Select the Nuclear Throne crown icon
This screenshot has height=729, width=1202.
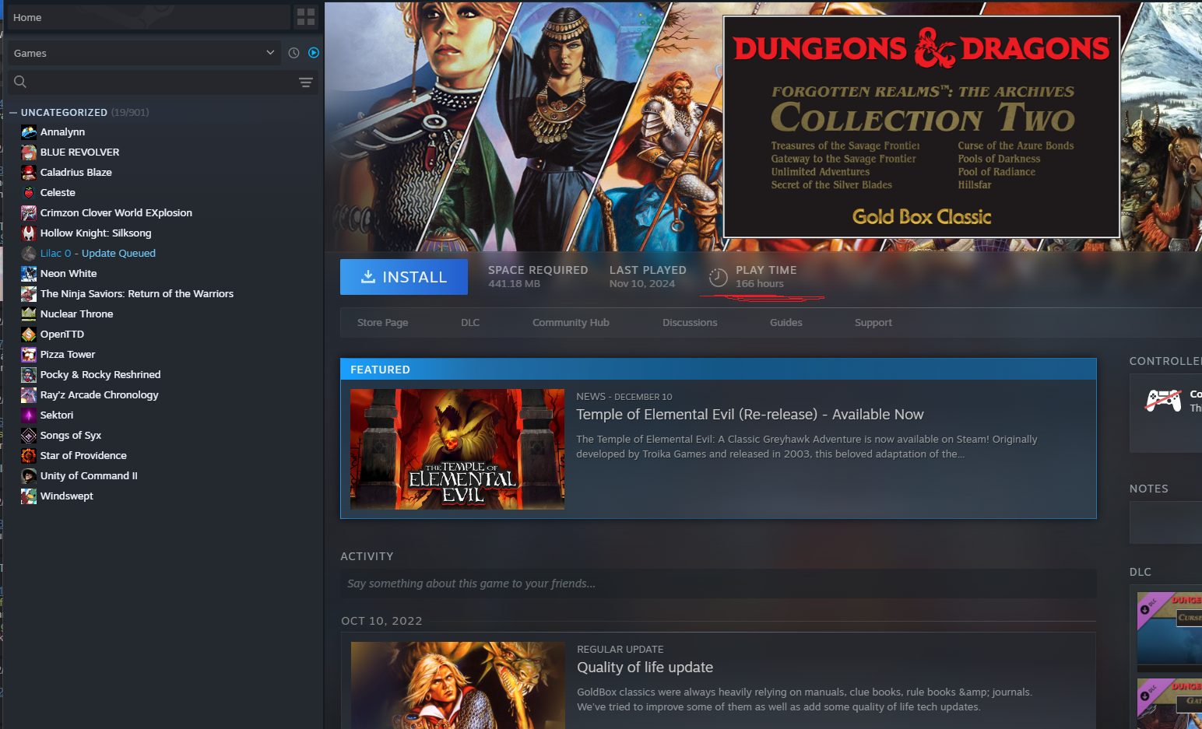pos(29,314)
